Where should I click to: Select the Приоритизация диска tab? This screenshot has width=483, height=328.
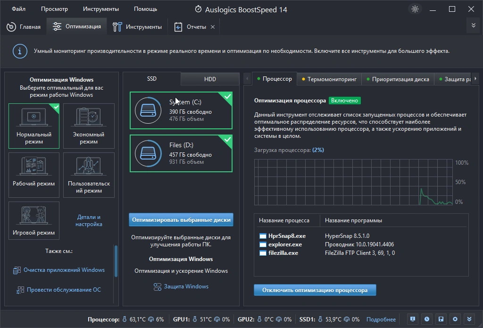[x=398, y=79]
